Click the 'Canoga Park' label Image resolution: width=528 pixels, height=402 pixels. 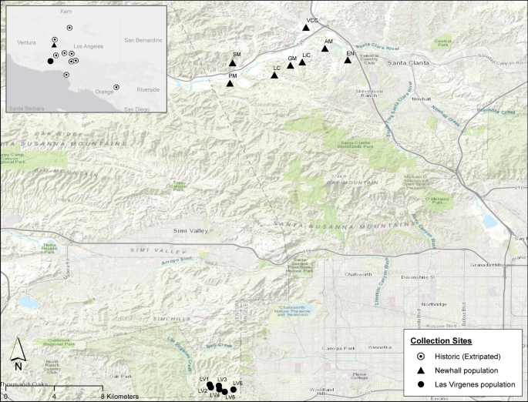(x=338, y=349)
